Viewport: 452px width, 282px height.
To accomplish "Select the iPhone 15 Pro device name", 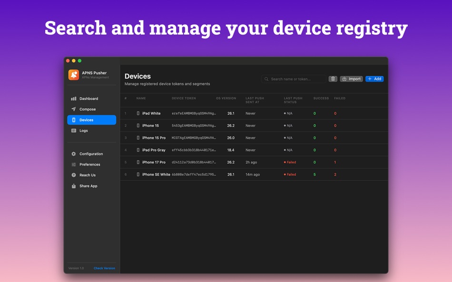I will (x=154, y=138).
